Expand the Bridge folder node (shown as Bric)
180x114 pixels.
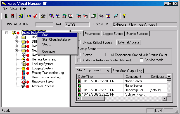(16, 37)
